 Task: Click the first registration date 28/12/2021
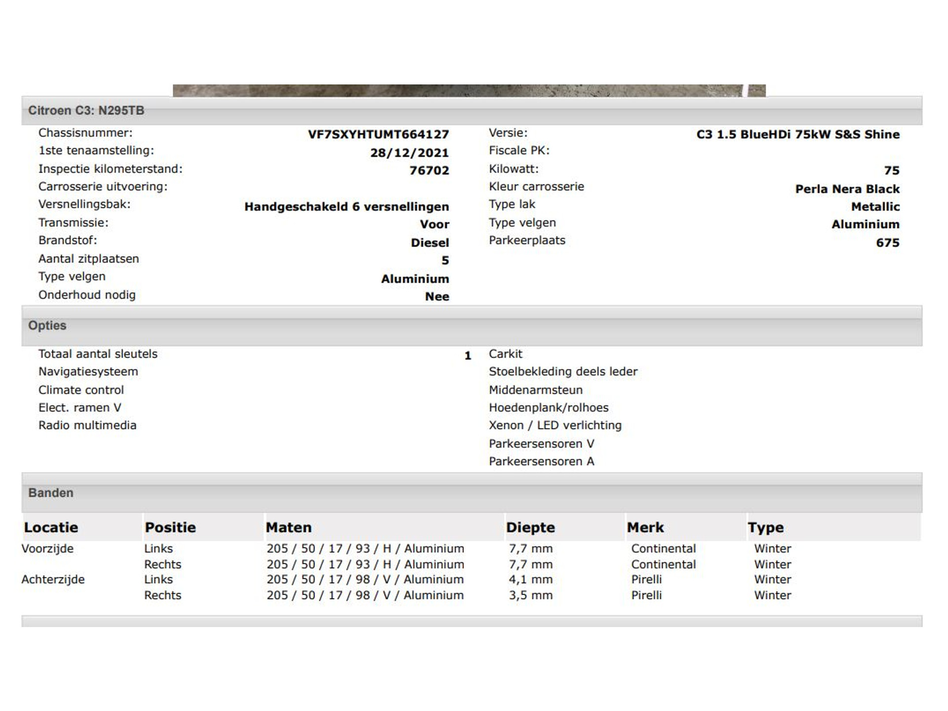[409, 153]
